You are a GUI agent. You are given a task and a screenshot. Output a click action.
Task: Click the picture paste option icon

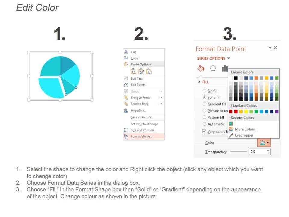(149, 71)
